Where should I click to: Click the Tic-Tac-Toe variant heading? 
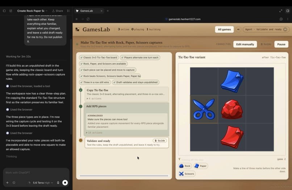pos(192,57)
